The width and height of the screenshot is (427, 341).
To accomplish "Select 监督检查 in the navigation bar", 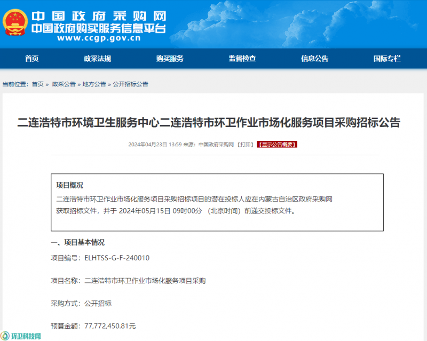I will [242, 59].
